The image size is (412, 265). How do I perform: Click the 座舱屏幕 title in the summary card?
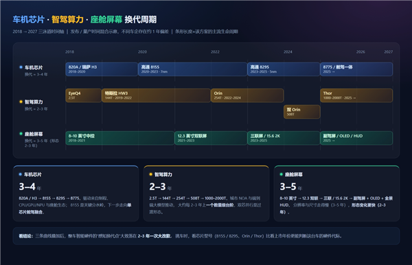(x=293, y=174)
